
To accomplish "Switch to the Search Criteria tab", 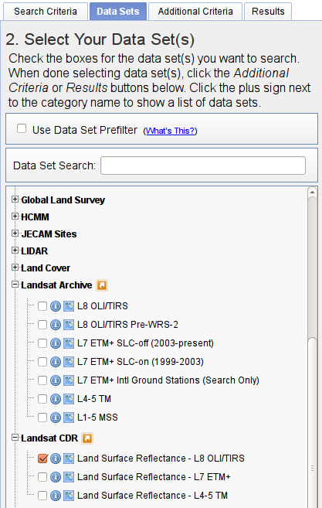I will click(x=46, y=12).
